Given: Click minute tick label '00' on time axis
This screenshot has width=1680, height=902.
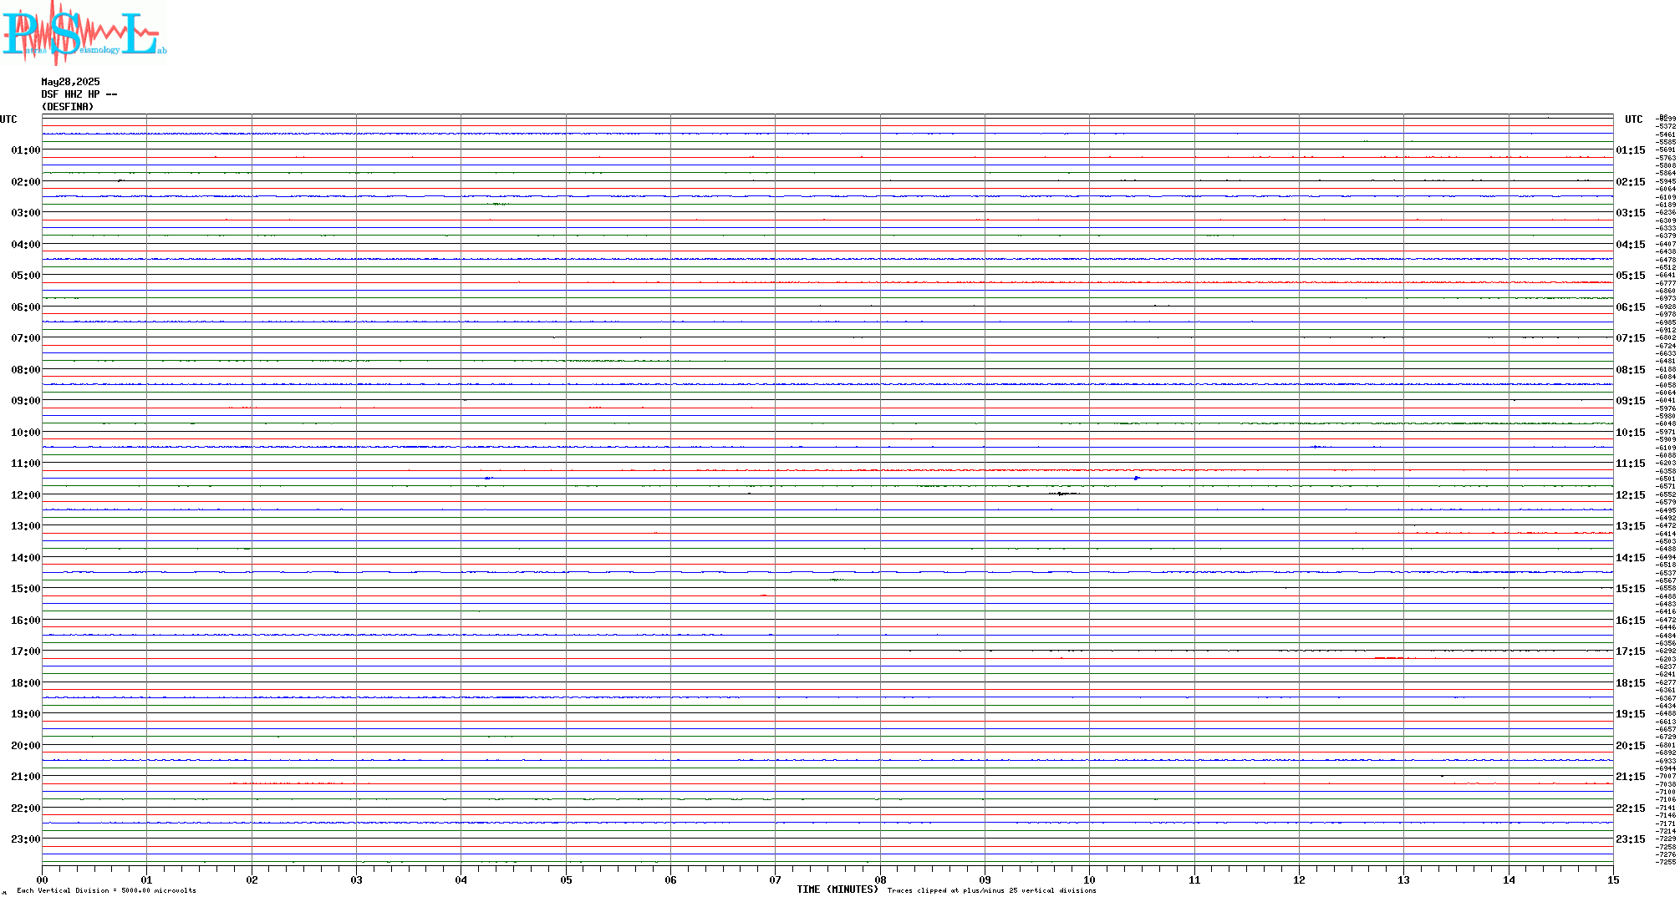Looking at the screenshot, I should pos(42,879).
